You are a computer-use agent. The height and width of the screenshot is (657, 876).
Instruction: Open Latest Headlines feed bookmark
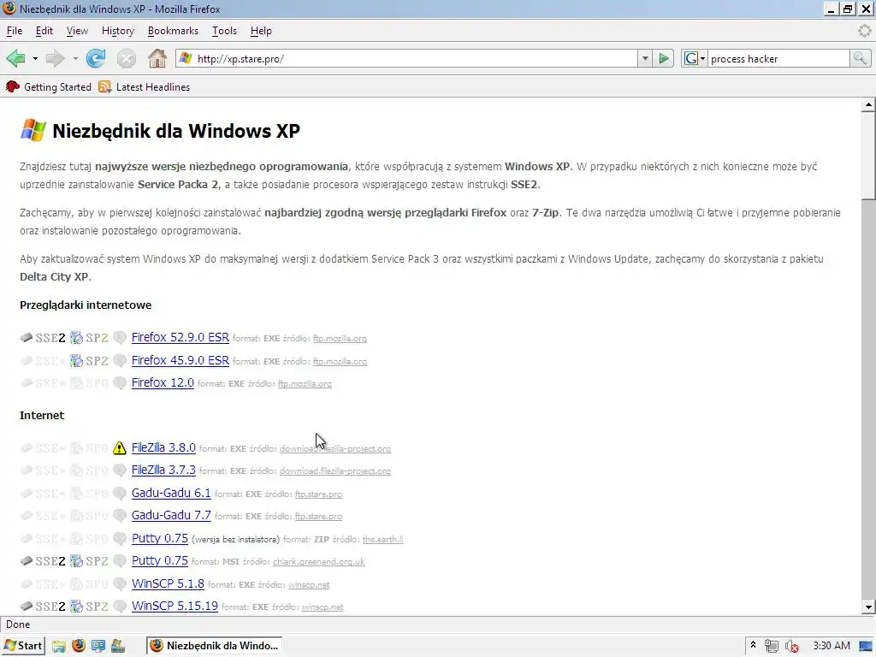pyautogui.click(x=144, y=86)
